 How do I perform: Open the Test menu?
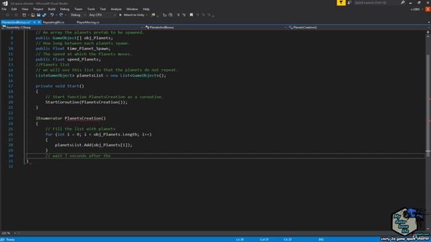point(103,9)
